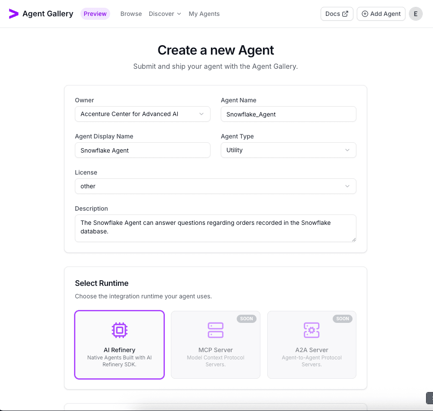Click the Add Agent button
Image resolution: width=433 pixels, height=411 pixels.
click(381, 13)
